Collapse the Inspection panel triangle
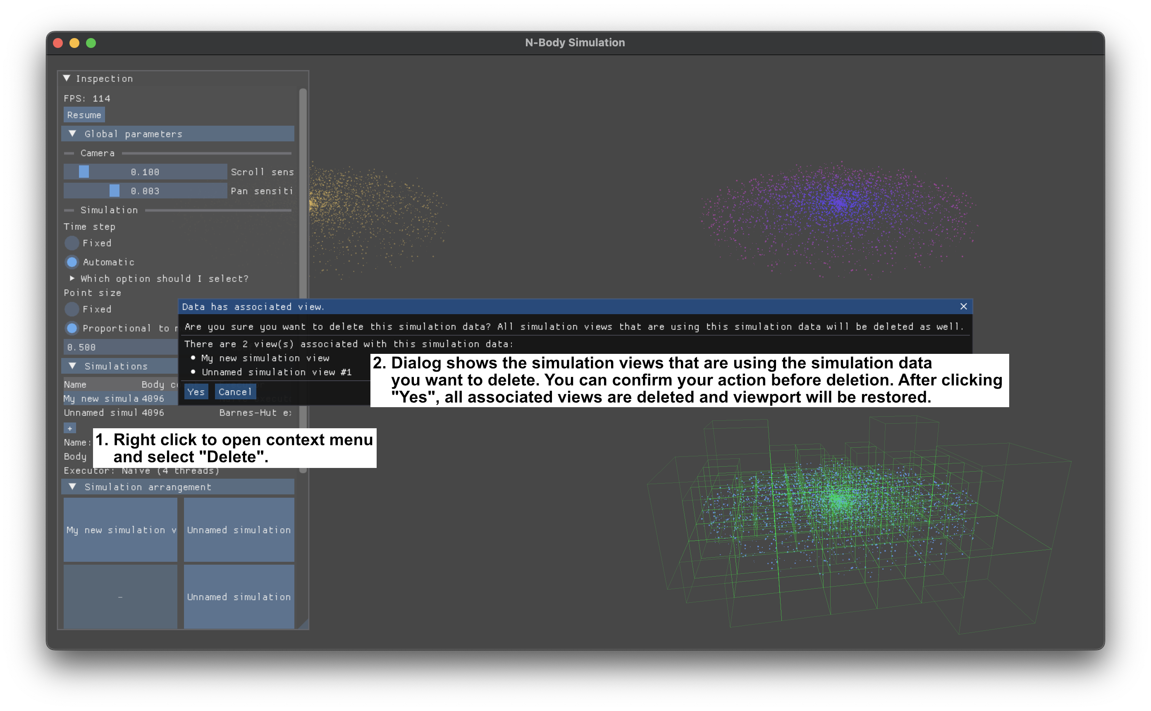Image resolution: width=1151 pixels, height=711 pixels. pyautogui.click(x=67, y=78)
